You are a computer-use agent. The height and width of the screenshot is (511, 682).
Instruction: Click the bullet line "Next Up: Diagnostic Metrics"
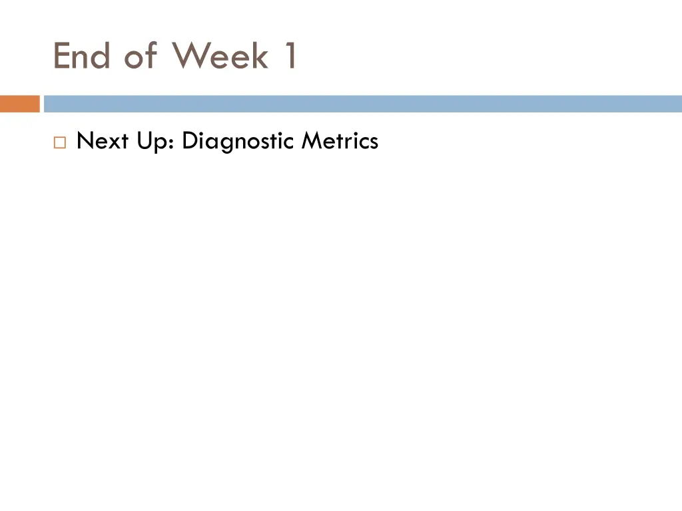click(x=227, y=141)
